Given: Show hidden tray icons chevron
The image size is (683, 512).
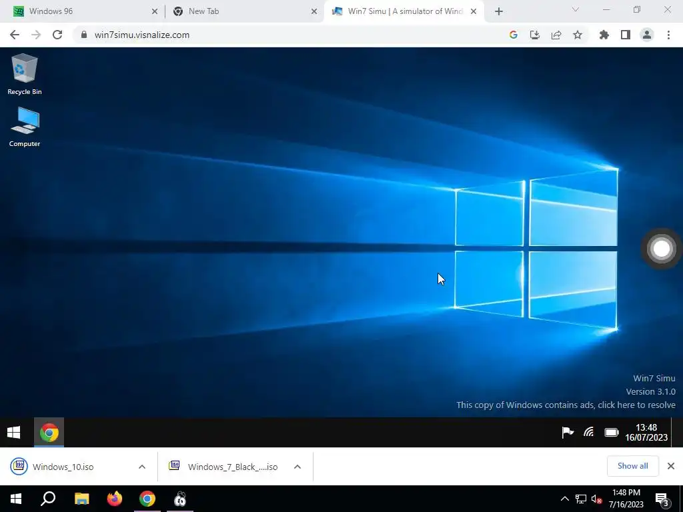Looking at the screenshot, I should point(564,499).
